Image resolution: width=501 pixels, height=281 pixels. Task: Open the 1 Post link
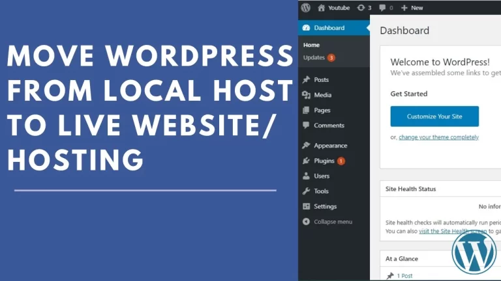click(x=404, y=276)
